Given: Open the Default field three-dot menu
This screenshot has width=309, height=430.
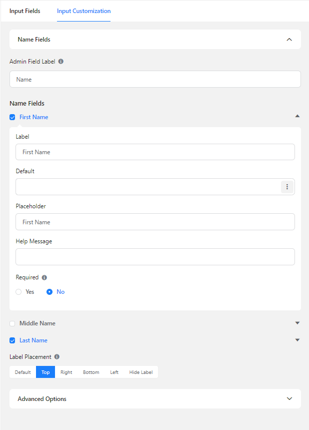Looking at the screenshot, I should tap(287, 187).
